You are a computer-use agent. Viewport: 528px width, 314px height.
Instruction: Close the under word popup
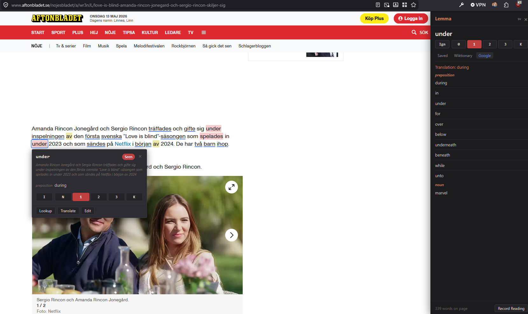tap(140, 157)
